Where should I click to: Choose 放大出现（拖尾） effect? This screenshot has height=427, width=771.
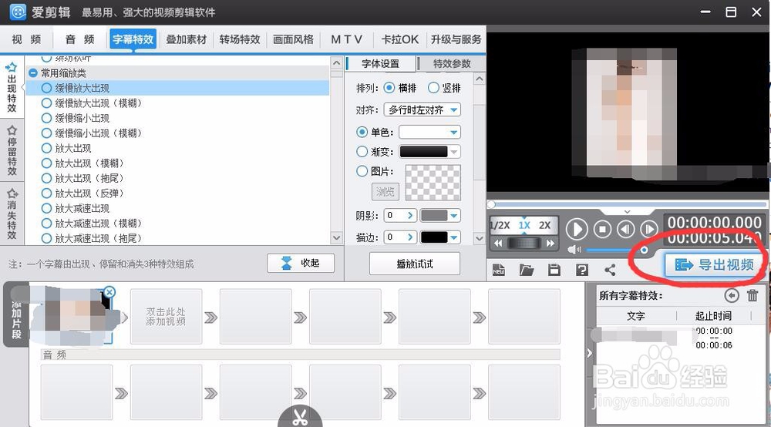click(82, 178)
